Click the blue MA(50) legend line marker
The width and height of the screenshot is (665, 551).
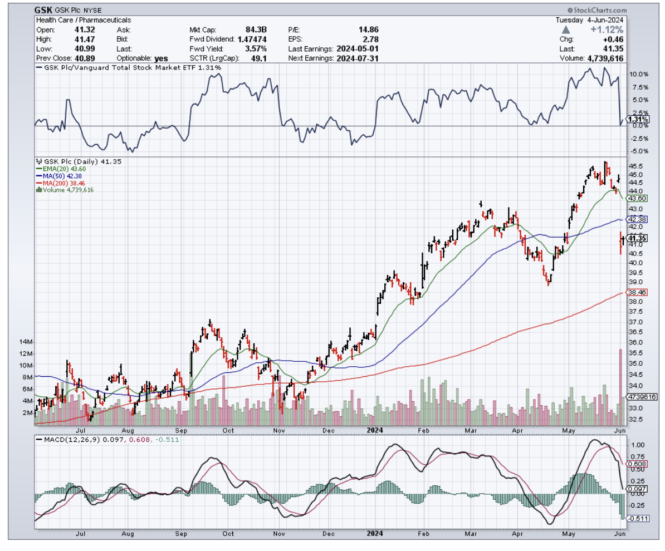[x=39, y=176]
